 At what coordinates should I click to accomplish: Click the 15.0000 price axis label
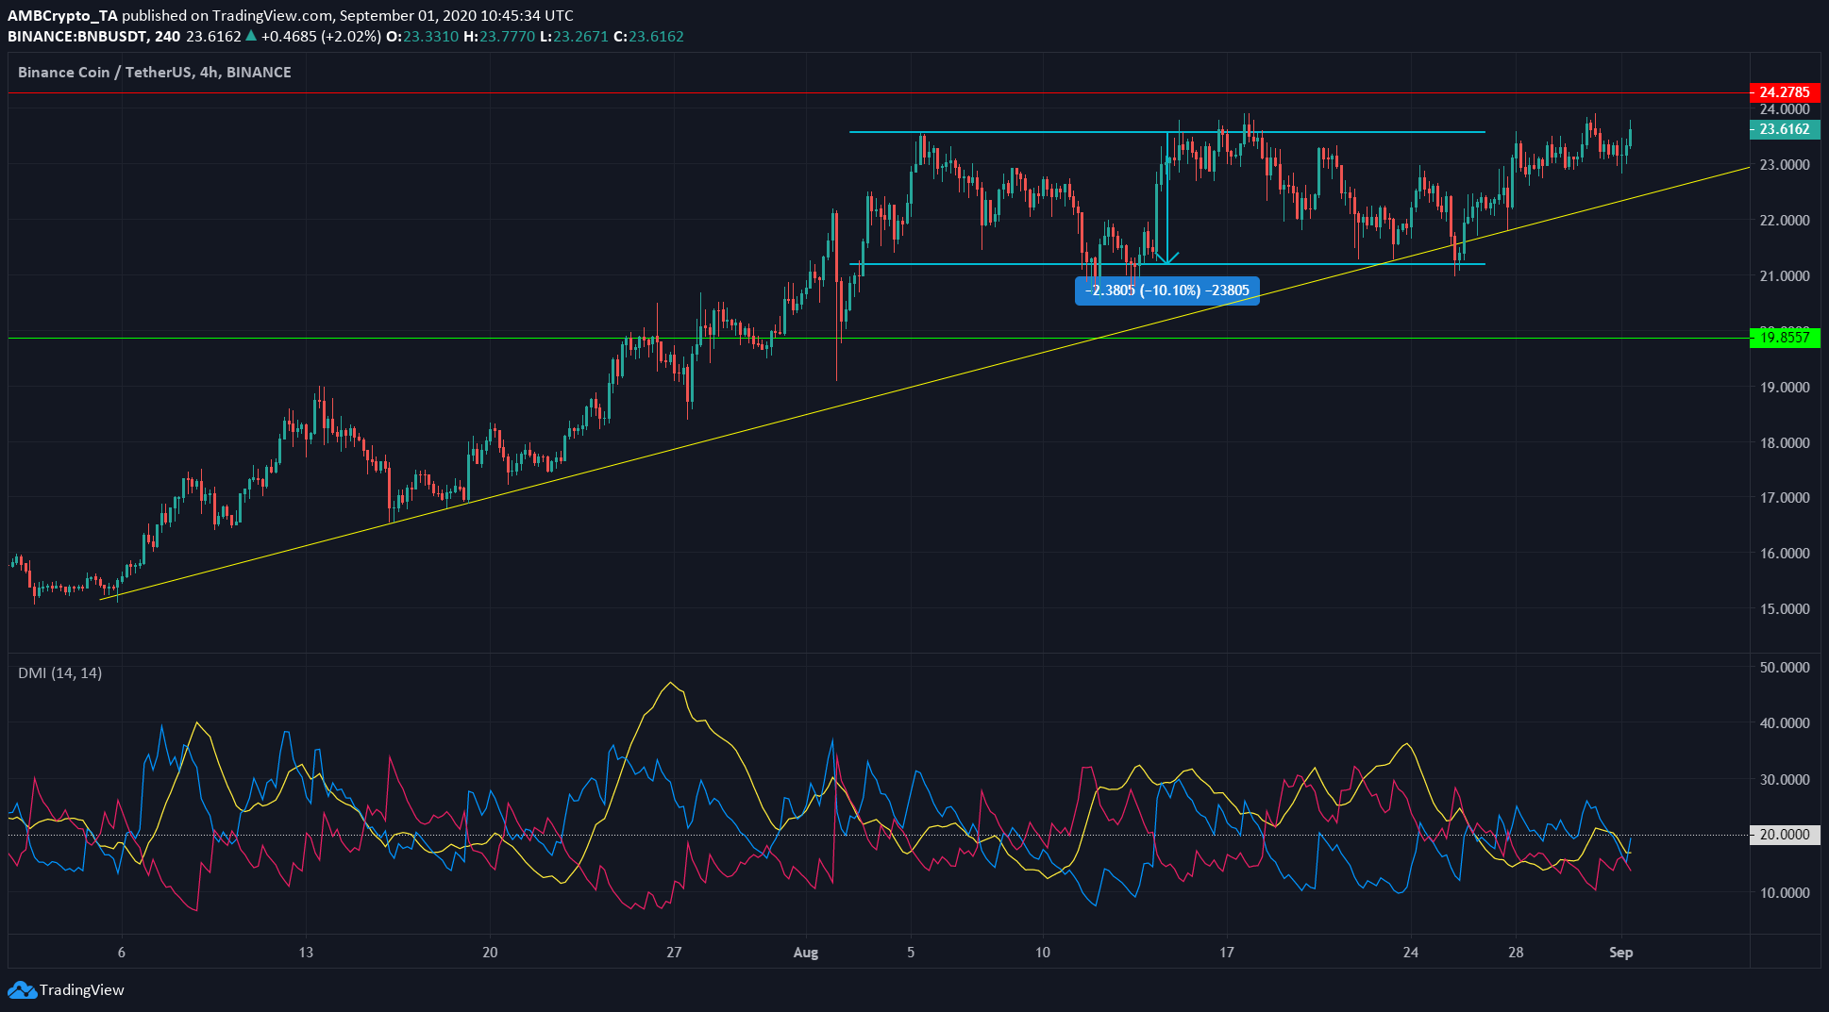1785,609
